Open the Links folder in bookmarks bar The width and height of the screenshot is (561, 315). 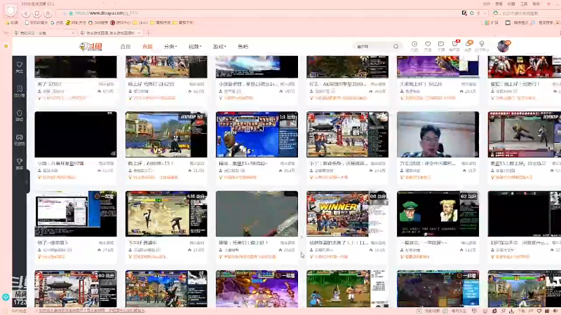pyautogui.click(x=140, y=22)
